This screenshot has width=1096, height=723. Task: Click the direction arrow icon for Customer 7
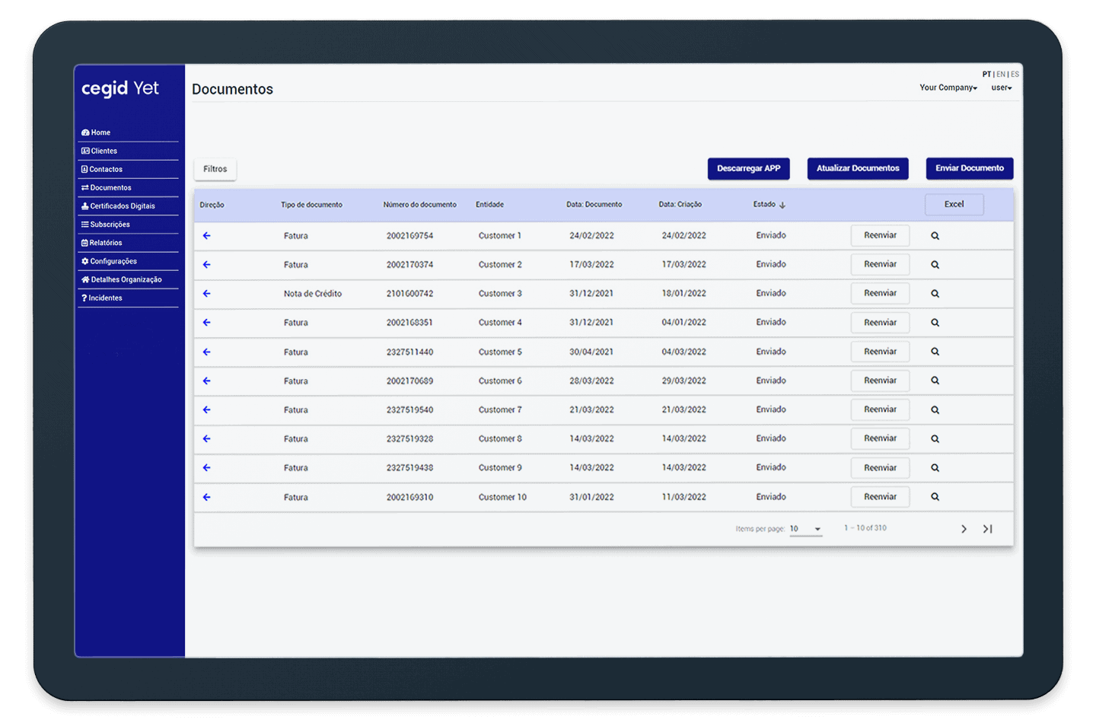coord(206,410)
